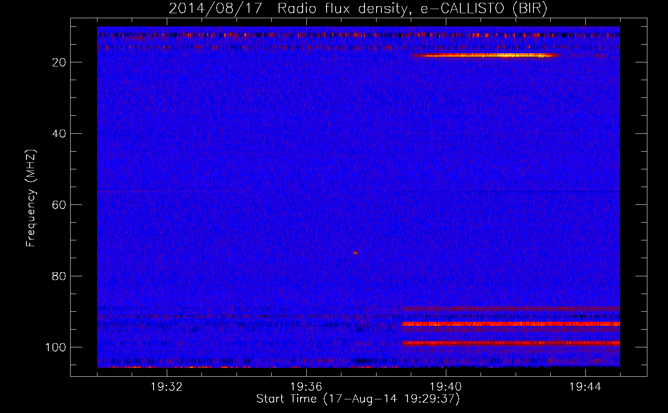Click the small isolated red spot near 73 MHz

(x=355, y=253)
